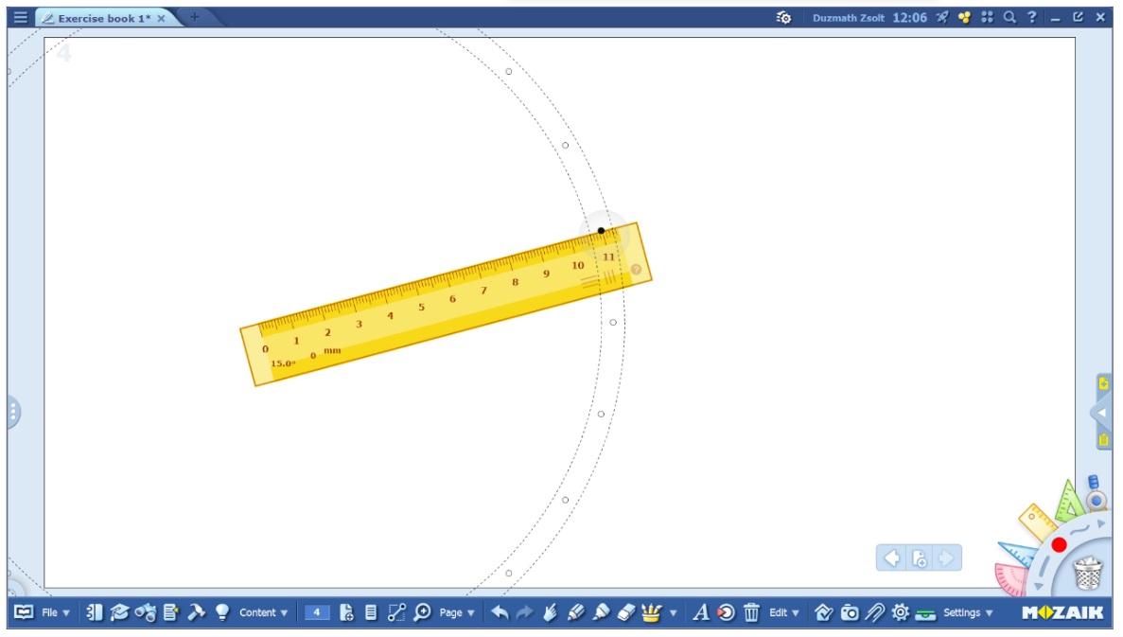Click the undo arrow
Image resolution: width=1123 pixels, height=637 pixels.
pos(500,612)
